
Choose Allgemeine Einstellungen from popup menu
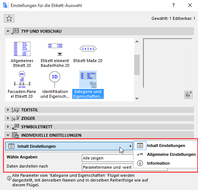[x=165, y=154]
